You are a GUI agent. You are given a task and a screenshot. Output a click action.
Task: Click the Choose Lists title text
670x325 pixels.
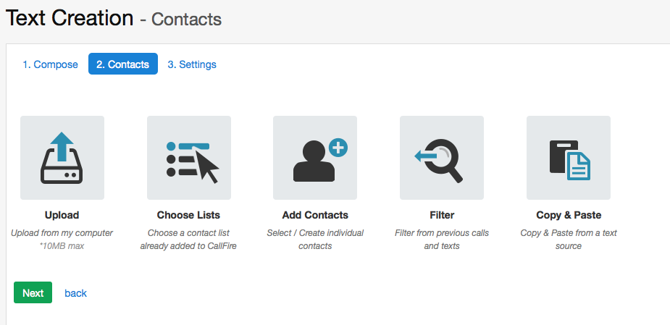(x=188, y=215)
